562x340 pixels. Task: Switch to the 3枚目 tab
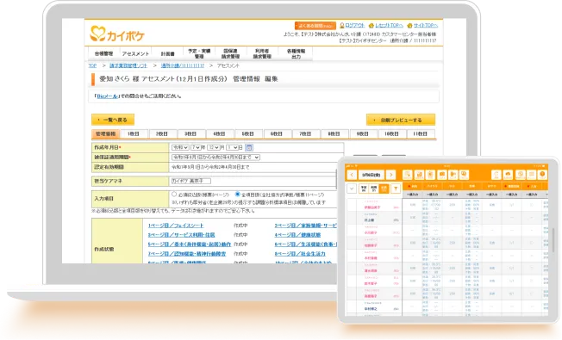point(190,134)
